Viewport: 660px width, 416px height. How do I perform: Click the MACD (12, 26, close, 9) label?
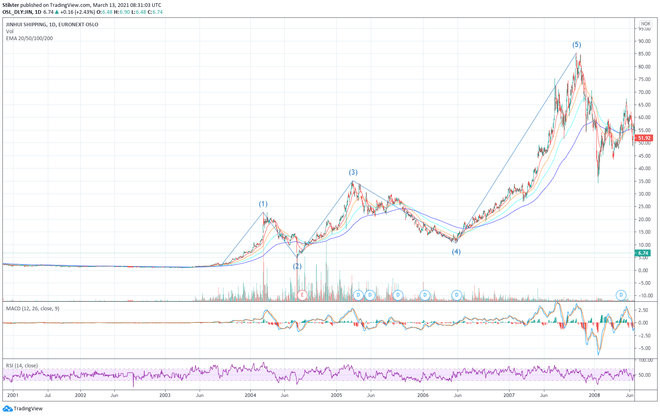[32, 308]
